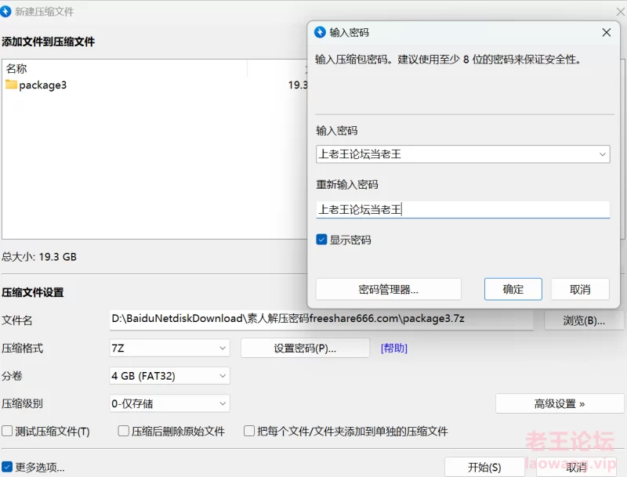Screen dimensions: 627x477
Task: Expand 高级设置 options
Action: tap(560, 404)
